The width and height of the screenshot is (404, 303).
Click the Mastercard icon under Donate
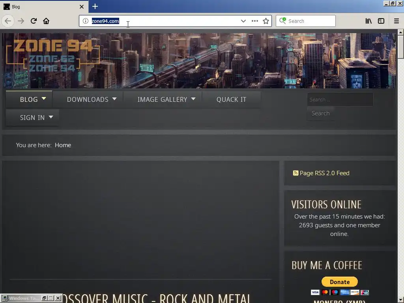(x=325, y=292)
